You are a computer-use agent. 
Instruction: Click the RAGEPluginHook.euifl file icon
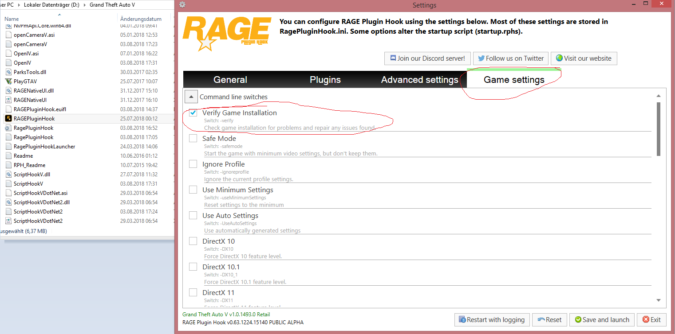(x=8, y=109)
